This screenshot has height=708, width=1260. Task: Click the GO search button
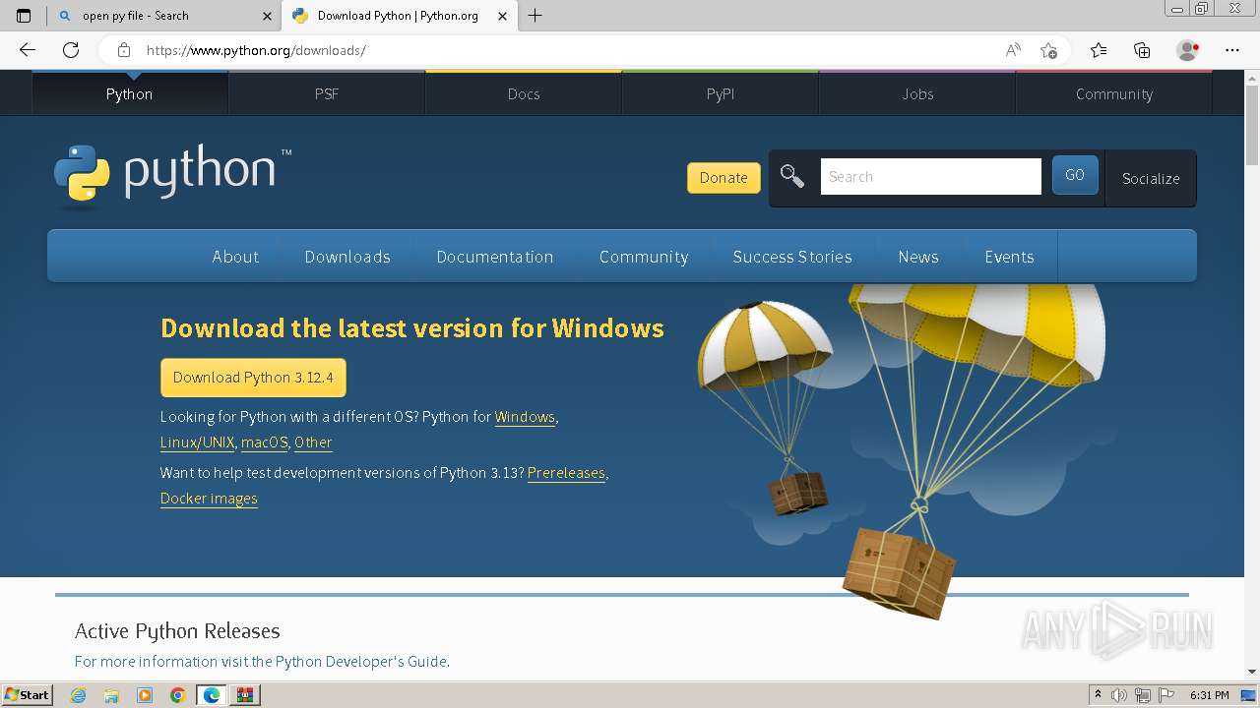(x=1075, y=175)
